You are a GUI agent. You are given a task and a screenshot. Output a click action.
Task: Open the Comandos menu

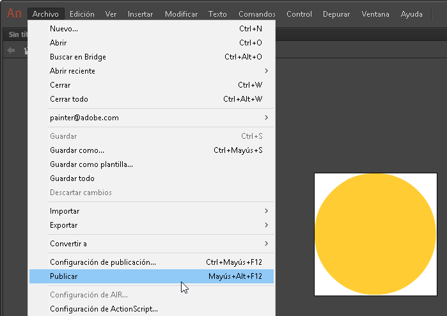(x=257, y=14)
